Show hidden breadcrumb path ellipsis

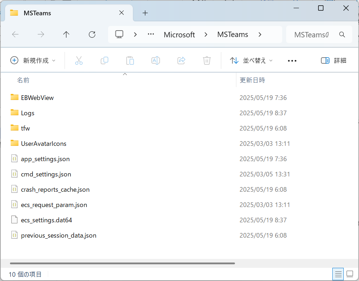point(151,35)
